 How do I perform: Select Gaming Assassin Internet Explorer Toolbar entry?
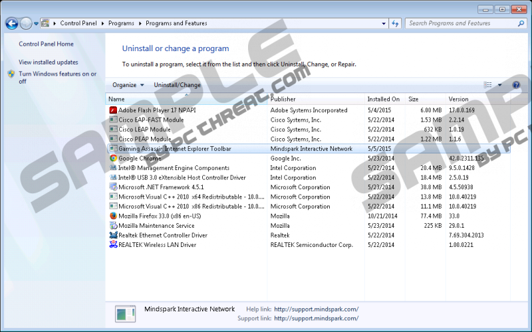pos(175,149)
